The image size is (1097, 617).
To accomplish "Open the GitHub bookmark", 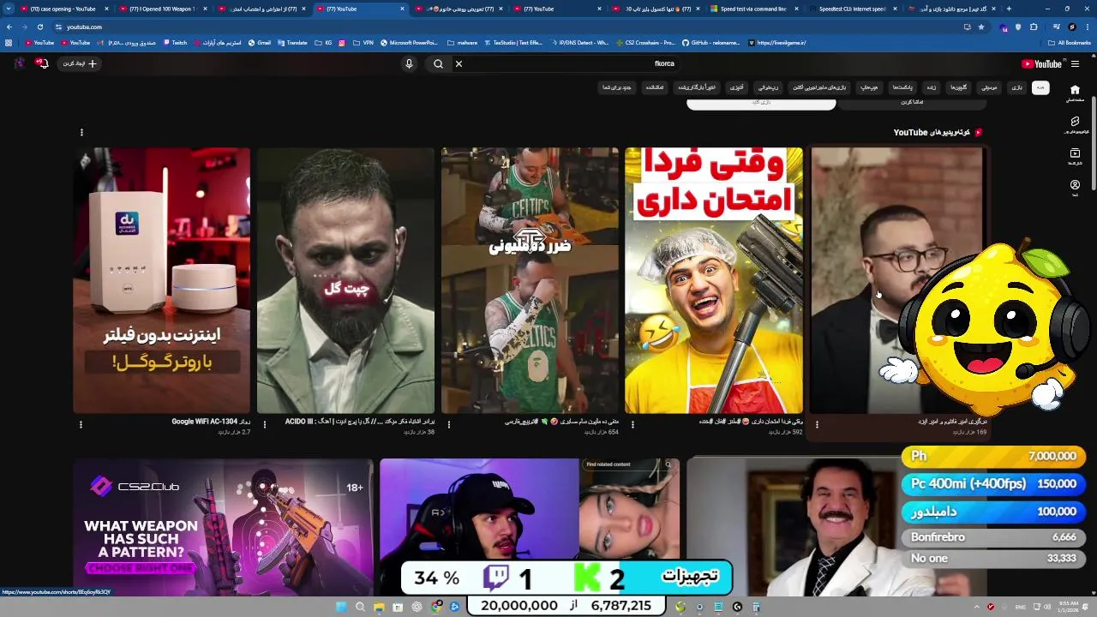I will point(710,42).
